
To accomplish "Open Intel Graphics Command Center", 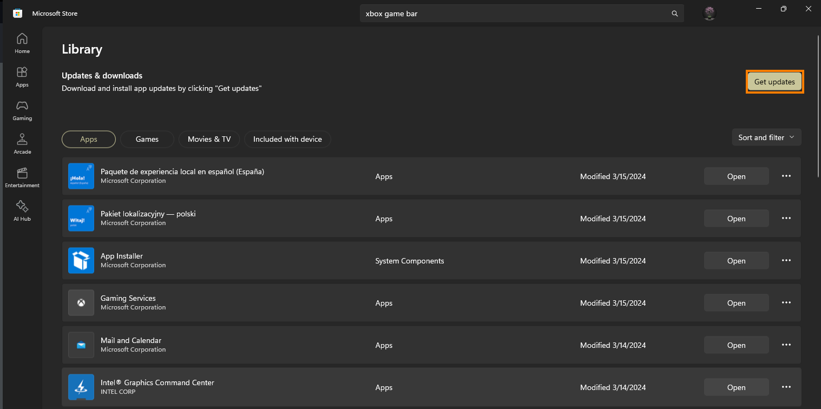I will [x=736, y=387].
